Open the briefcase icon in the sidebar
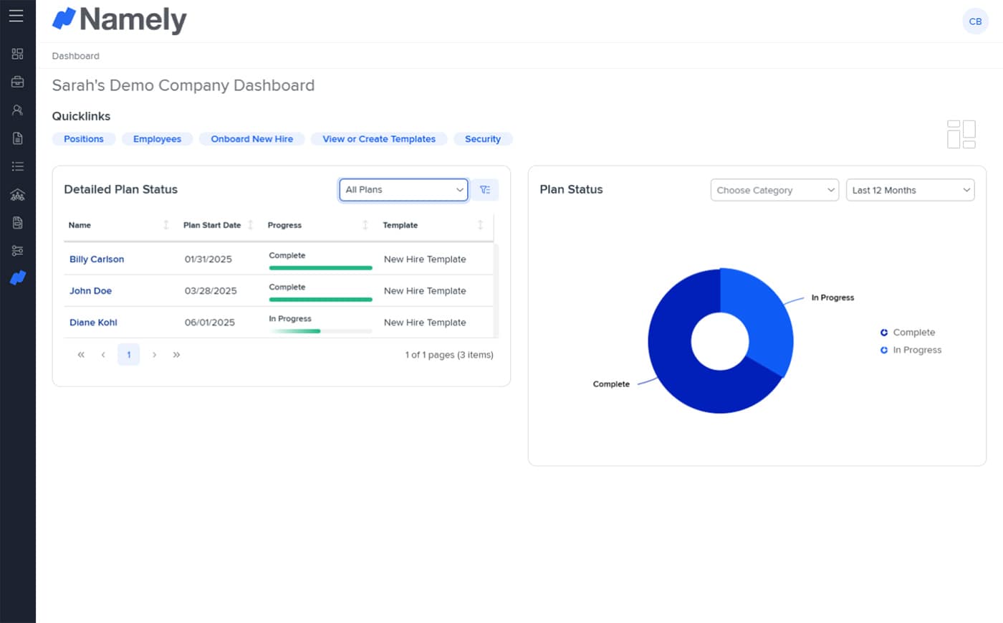Viewport: 1003px width, 623px height. pyautogui.click(x=17, y=82)
